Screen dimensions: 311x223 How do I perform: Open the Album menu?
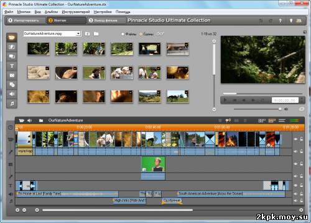(x=51, y=12)
